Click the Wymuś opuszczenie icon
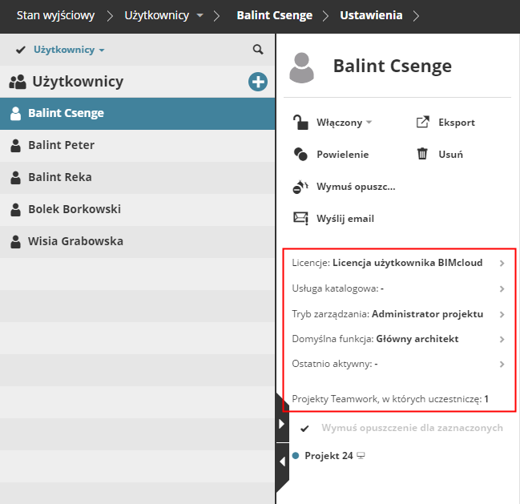520x504 pixels. point(300,187)
